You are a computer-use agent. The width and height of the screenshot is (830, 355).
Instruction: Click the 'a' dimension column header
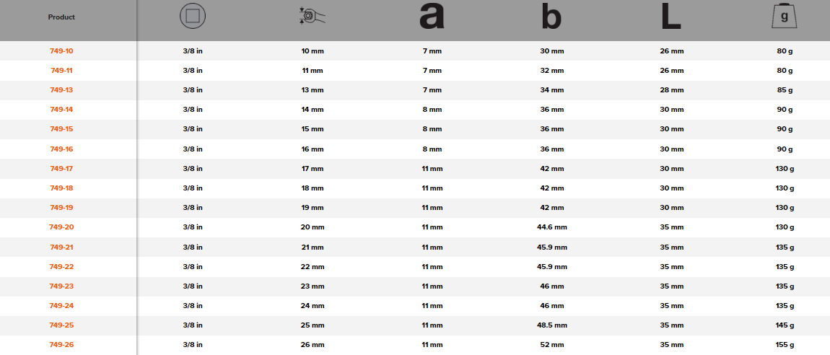pos(432,17)
